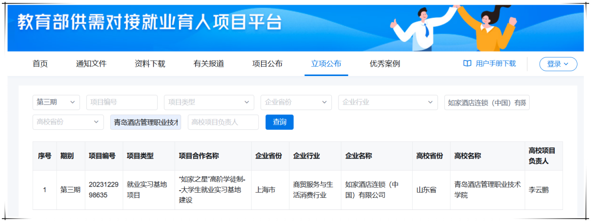The height and width of the screenshot is (222, 591).
Task: Click the book icon beside 用户手册下载
Action: point(467,64)
